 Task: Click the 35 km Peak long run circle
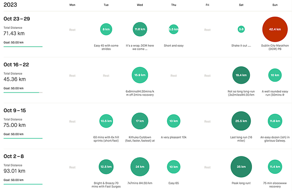click(x=241, y=167)
